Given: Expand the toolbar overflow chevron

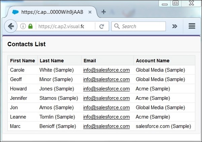Looking at the screenshot, I should pos(174,26).
